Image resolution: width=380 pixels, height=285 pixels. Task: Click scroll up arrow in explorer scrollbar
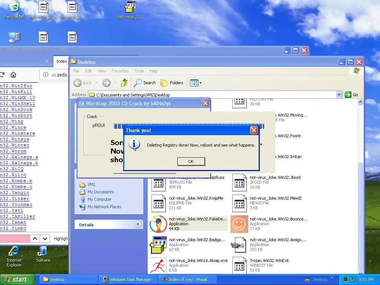tap(360, 102)
